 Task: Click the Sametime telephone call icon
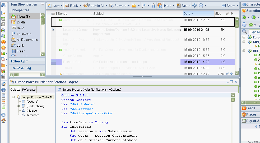pyautogui.click(x=251, y=25)
